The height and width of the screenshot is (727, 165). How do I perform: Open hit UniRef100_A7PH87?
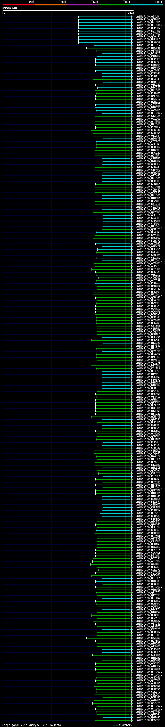[148, 28]
